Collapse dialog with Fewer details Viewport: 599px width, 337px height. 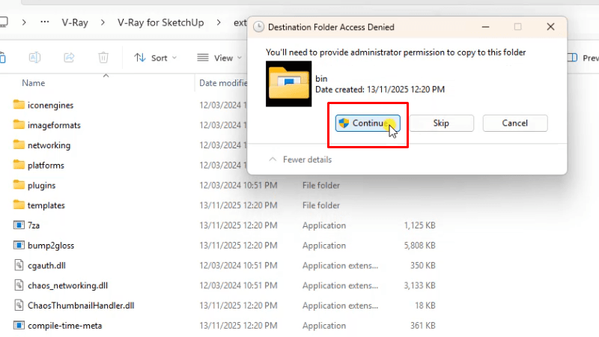coord(300,160)
